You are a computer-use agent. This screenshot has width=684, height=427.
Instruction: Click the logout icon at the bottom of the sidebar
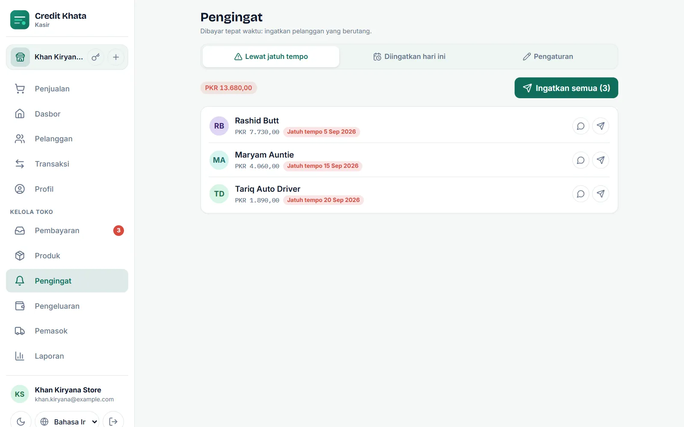[113, 421]
